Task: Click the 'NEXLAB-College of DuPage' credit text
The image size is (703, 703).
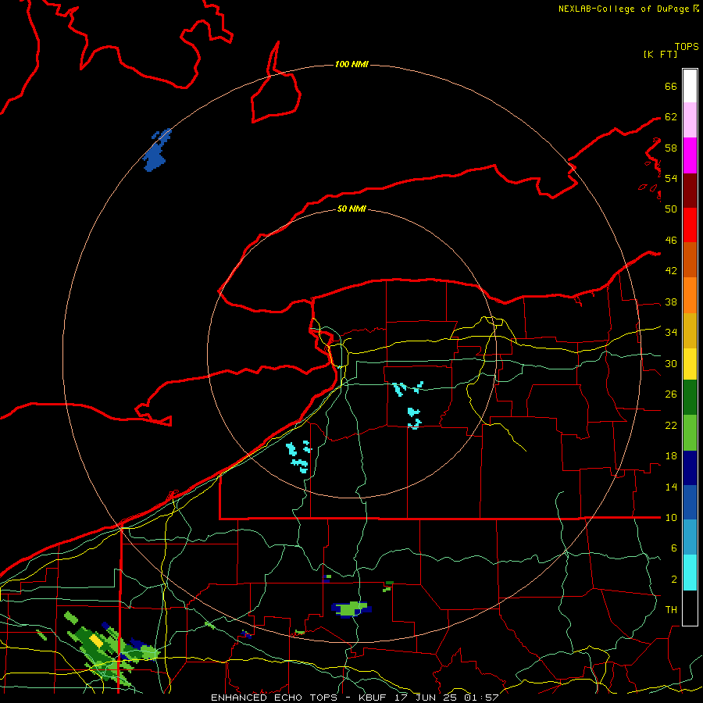Action: point(624,9)
